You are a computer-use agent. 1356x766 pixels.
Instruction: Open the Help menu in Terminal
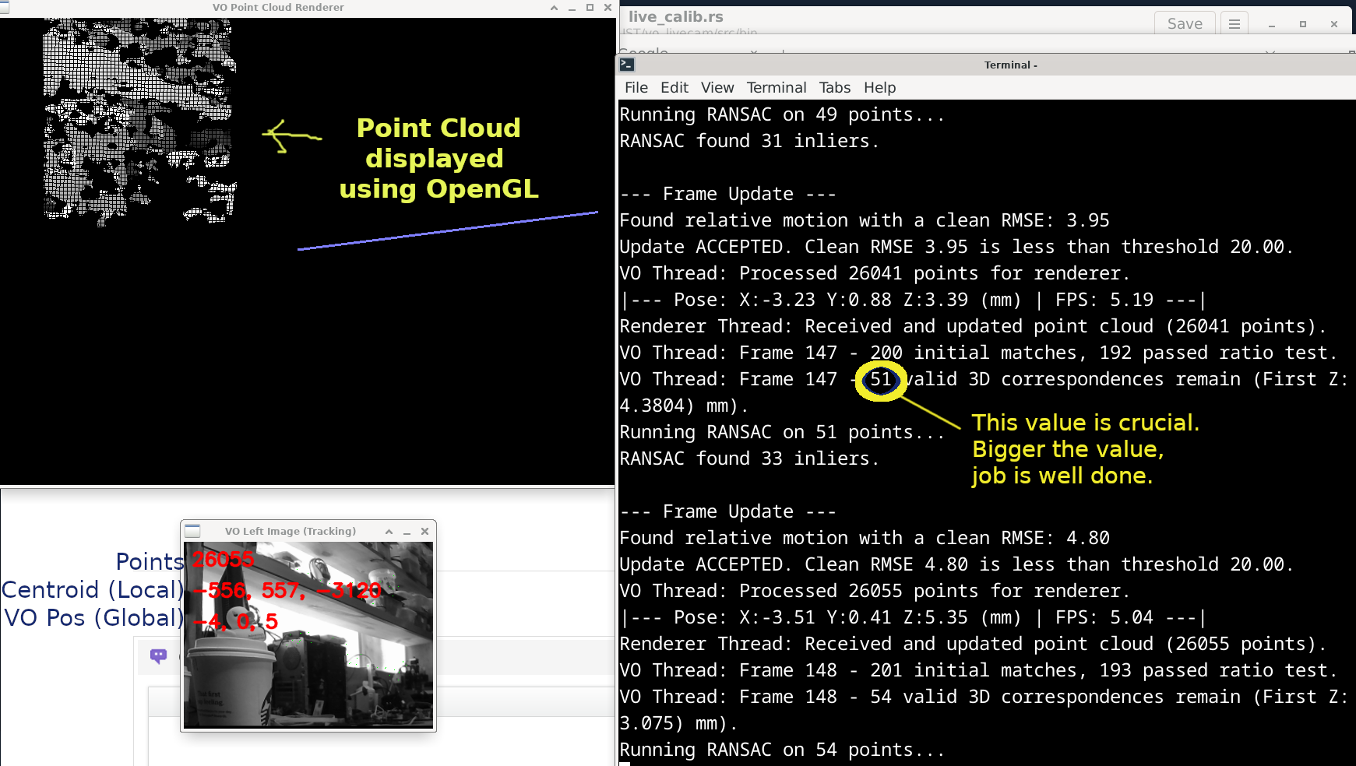click(879, 88)
